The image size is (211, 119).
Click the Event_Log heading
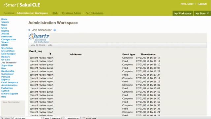(36, 51)
